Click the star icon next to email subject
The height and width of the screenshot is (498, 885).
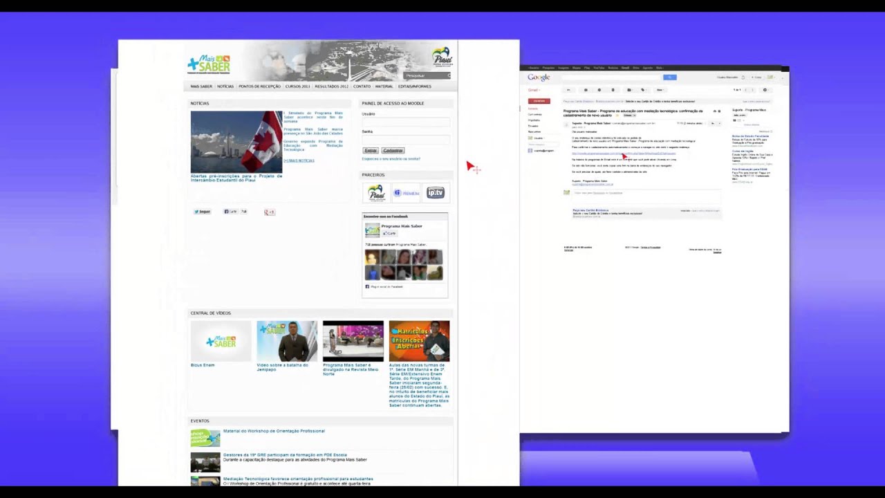pyautogui.click(x=617, y=116)
